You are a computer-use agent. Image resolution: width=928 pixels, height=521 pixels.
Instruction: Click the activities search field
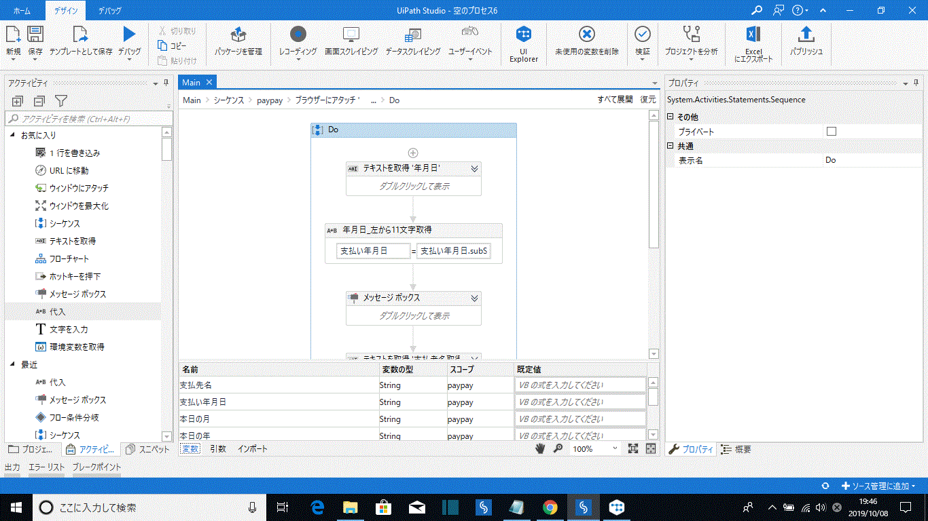click(x=88, y=119)
